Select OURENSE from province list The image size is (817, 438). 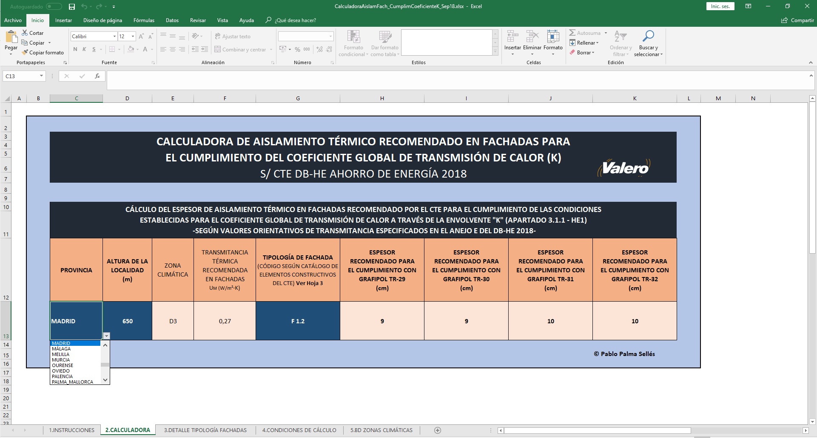[75, 365]
